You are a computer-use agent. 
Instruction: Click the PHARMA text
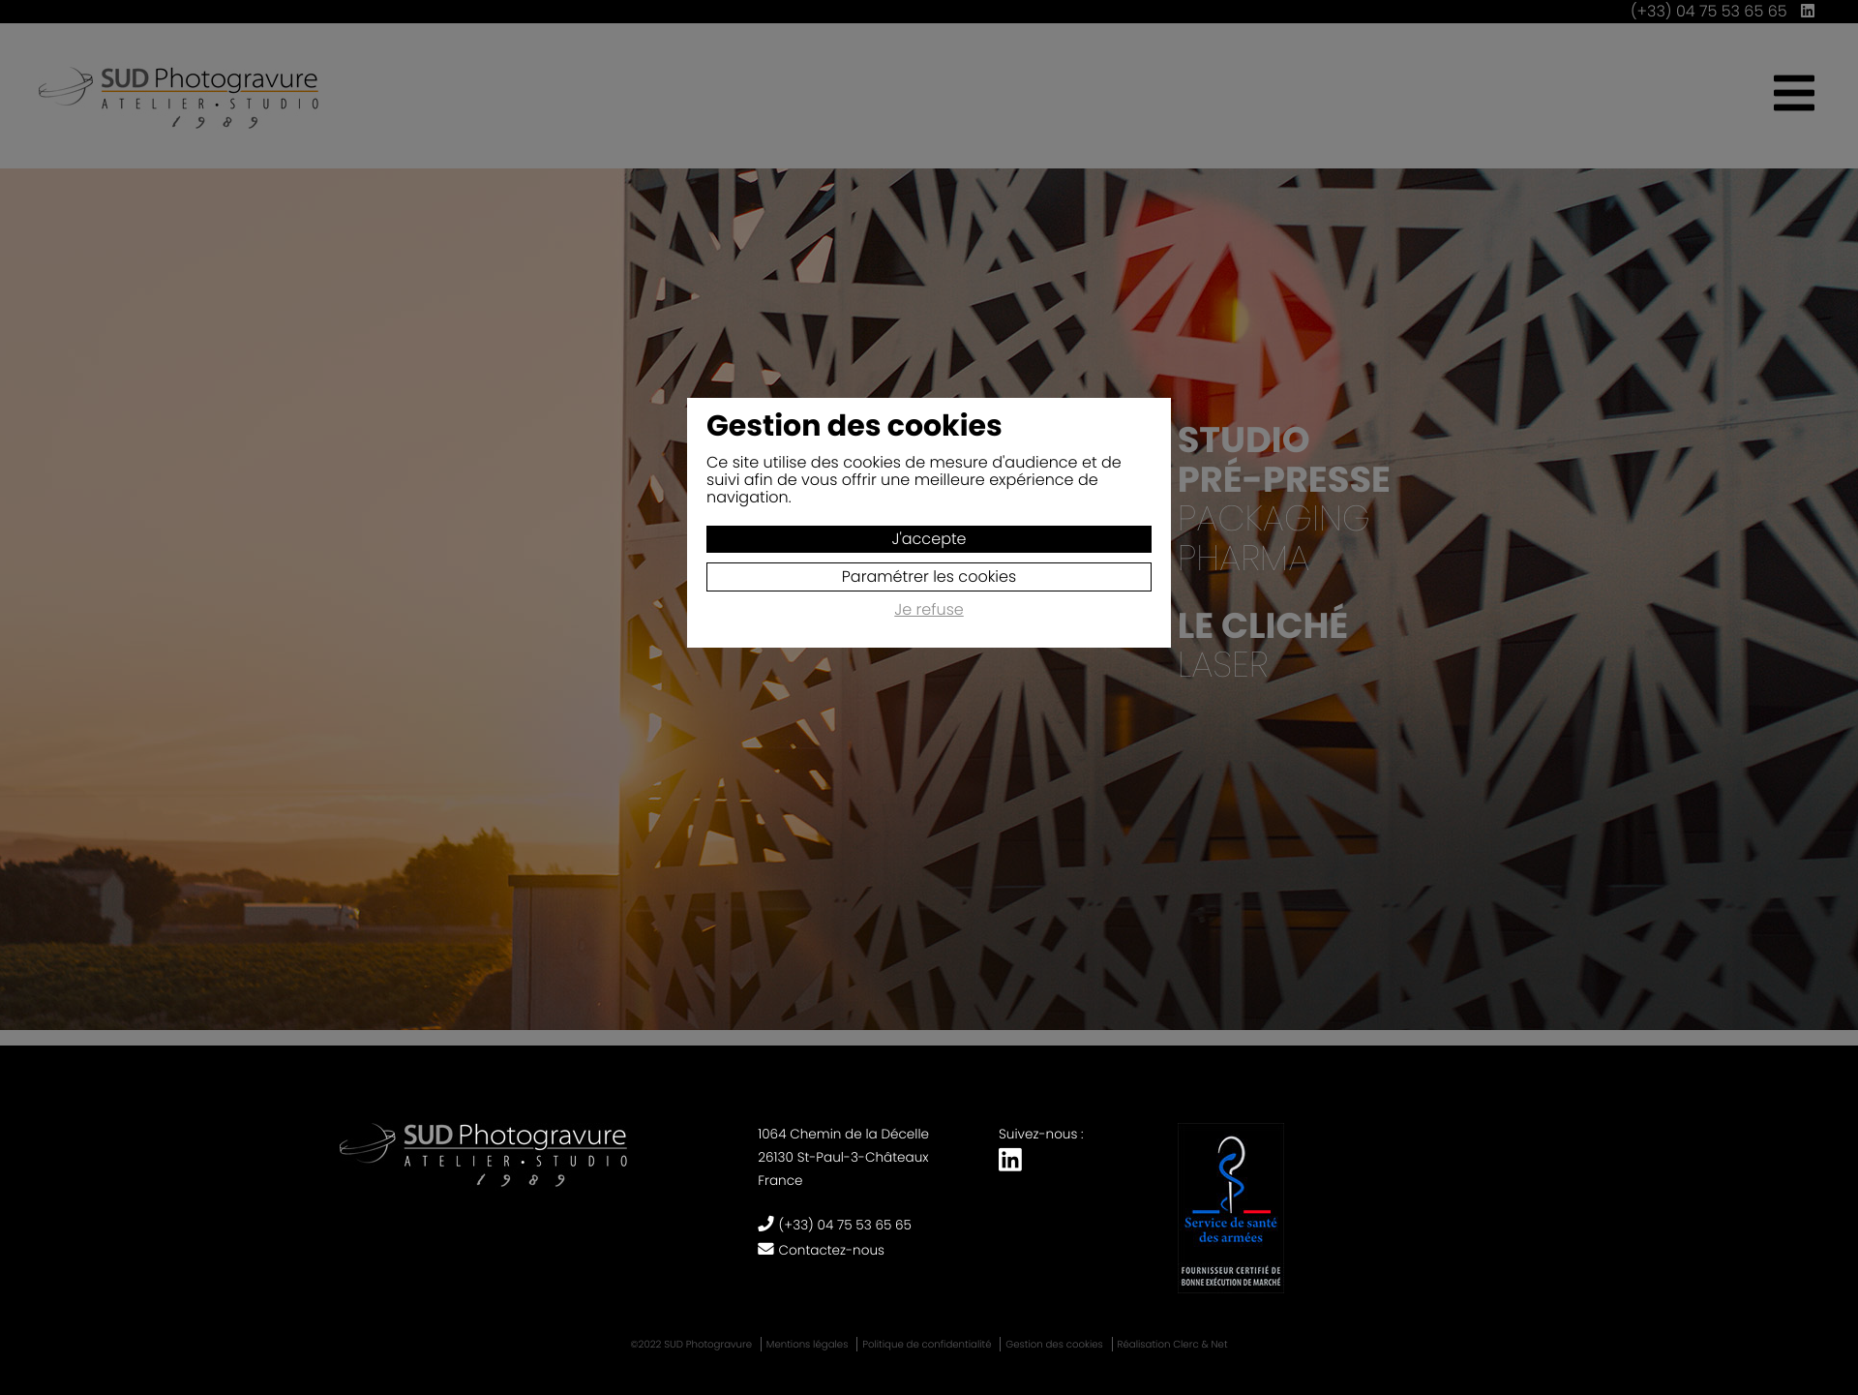1243,559
